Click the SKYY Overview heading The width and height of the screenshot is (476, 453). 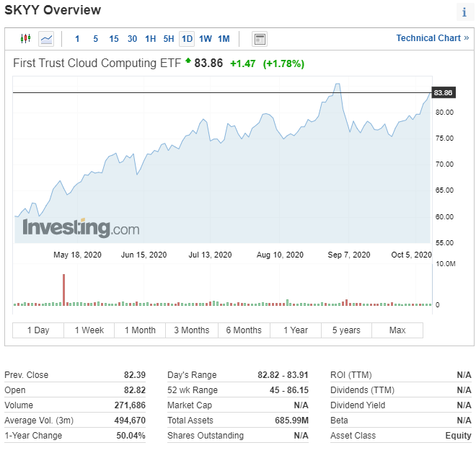[x=53, y=10]
